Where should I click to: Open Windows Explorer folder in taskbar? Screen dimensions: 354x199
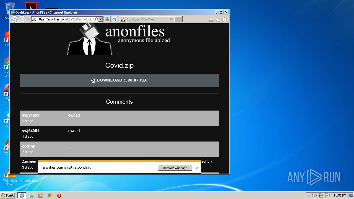coord(31,195)
